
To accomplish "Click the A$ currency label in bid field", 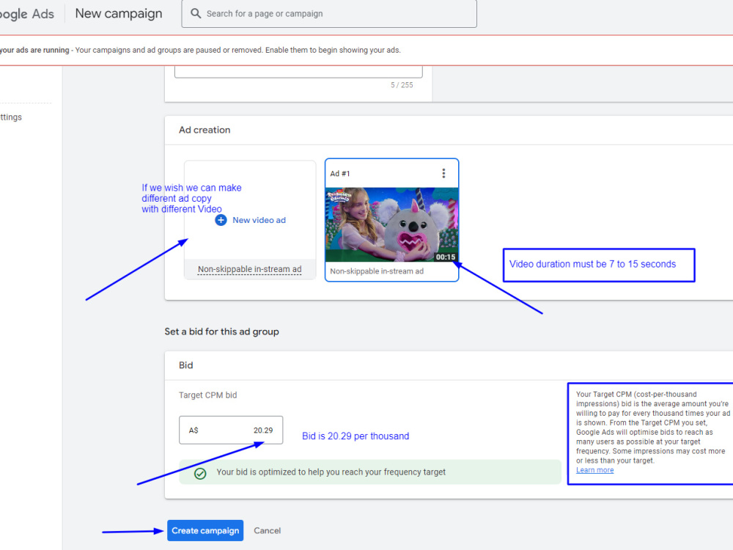I will 194,430.
